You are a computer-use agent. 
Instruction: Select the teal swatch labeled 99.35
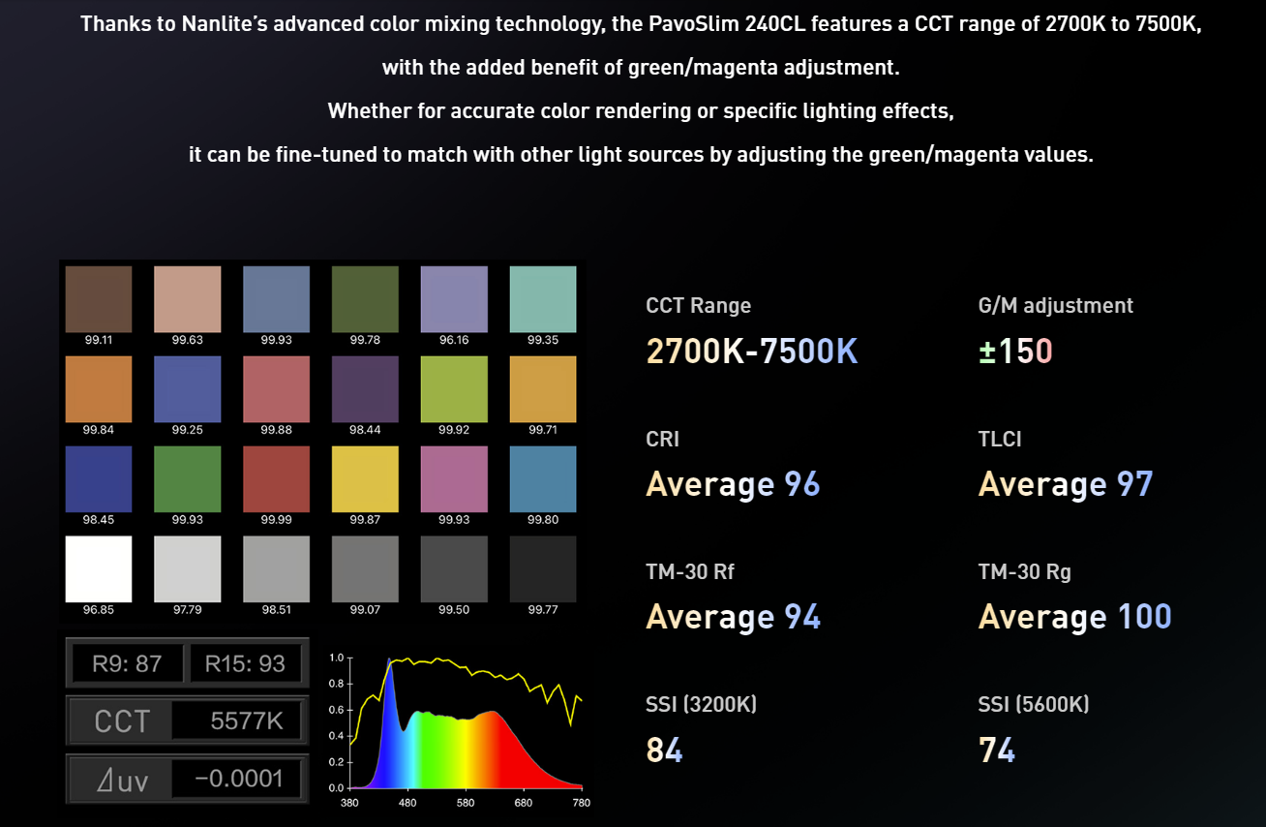pyautogui.click(x=543, y=299)
